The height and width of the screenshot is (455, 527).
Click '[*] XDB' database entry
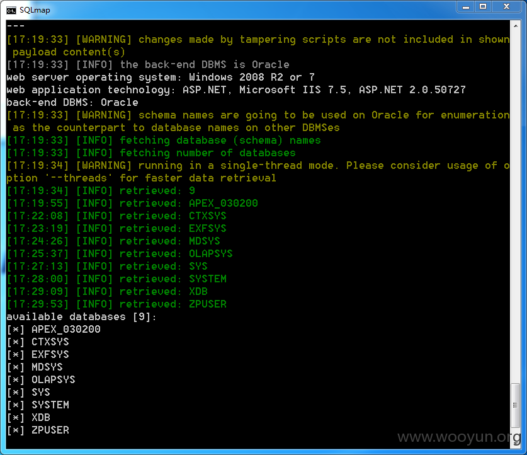28,418
